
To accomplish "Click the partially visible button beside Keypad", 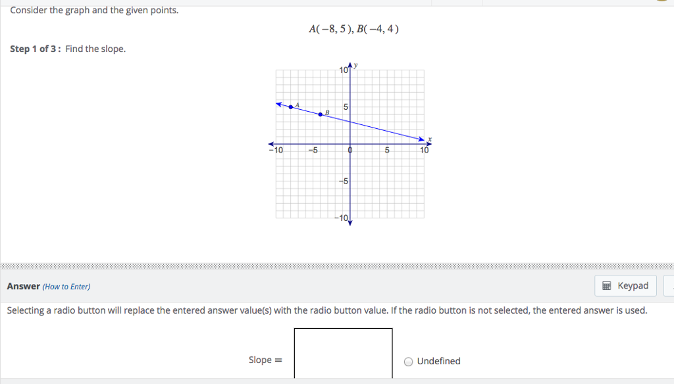I will (x=671, y=285).
